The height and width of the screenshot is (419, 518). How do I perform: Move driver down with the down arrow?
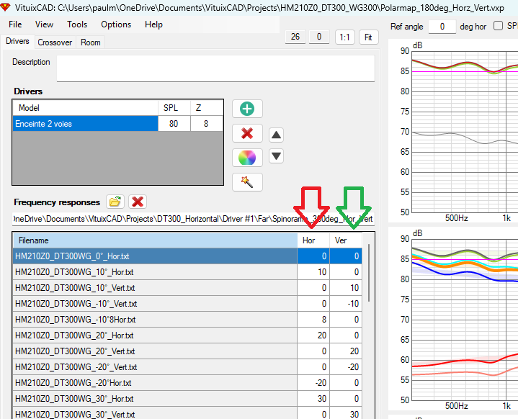[276, 156]
